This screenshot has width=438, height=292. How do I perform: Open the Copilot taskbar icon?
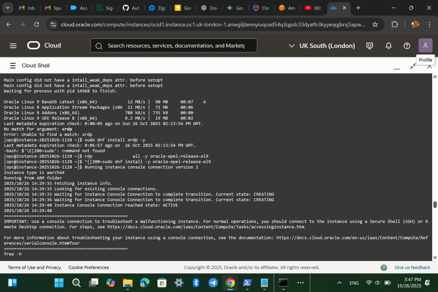[x=111, y=283]
